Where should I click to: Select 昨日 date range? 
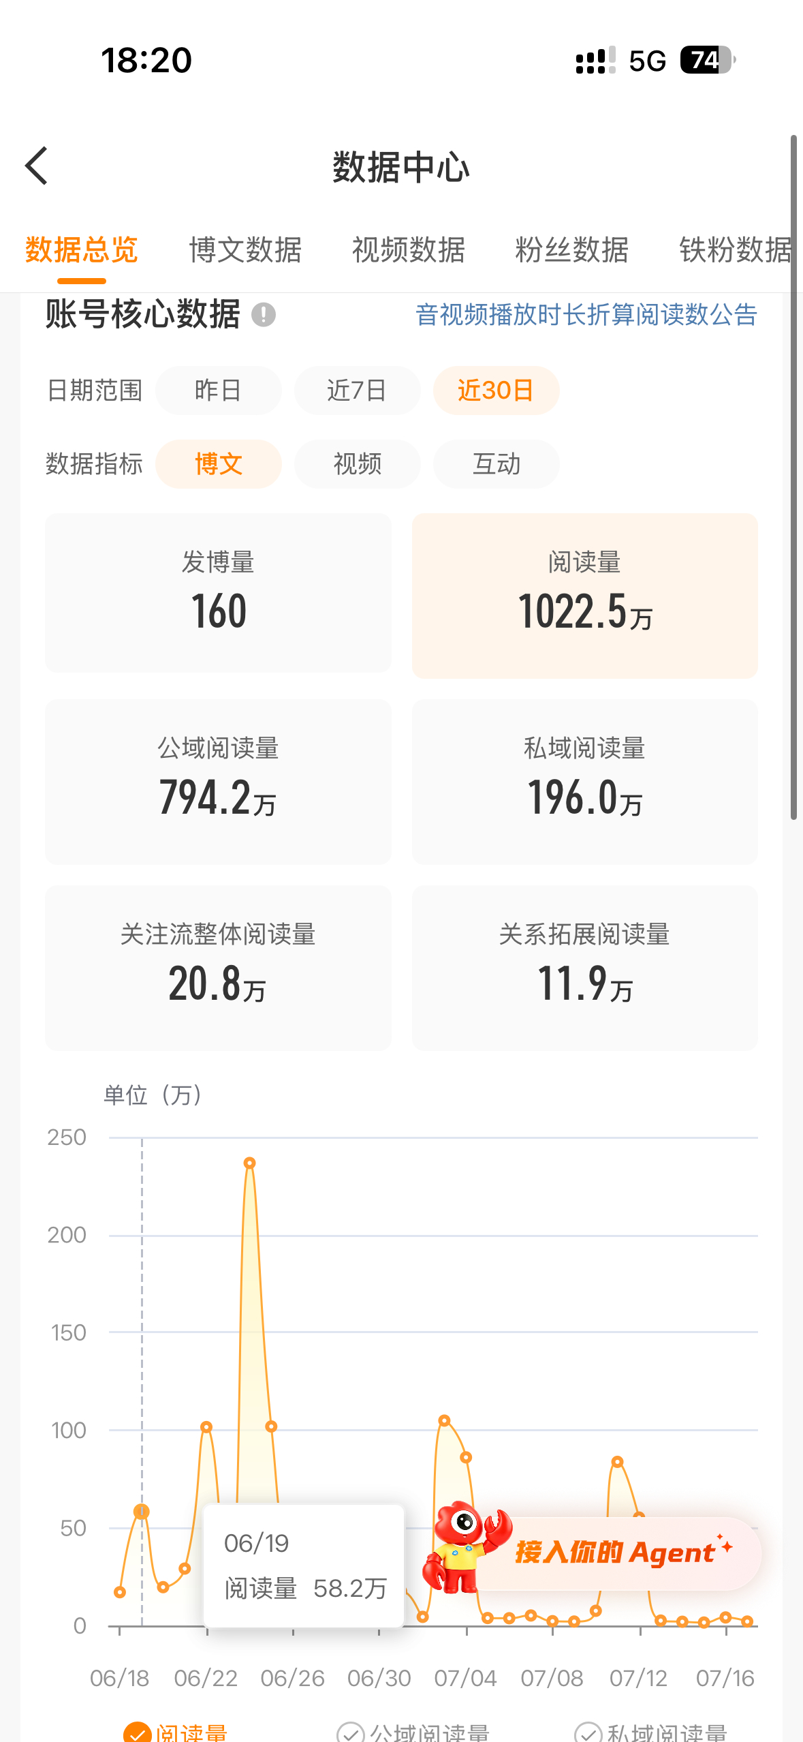[x=218, y=391]
